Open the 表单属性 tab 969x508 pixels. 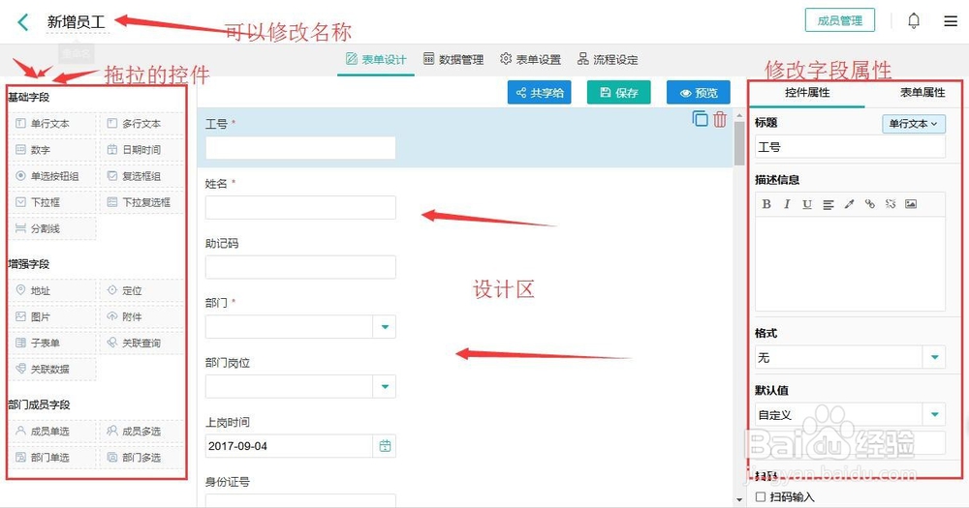tap(922, 93)
